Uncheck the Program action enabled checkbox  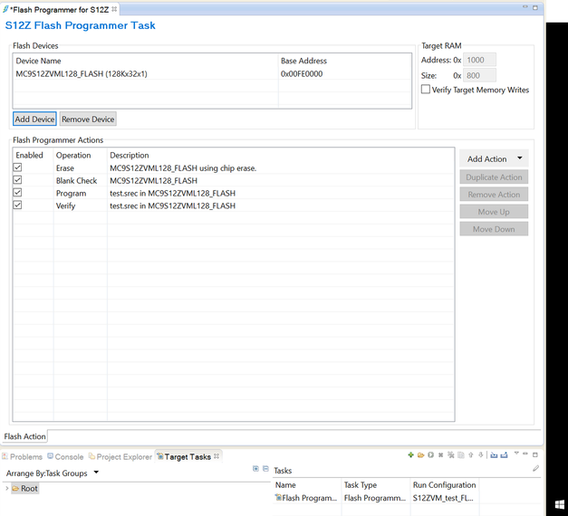pos(17,192)
